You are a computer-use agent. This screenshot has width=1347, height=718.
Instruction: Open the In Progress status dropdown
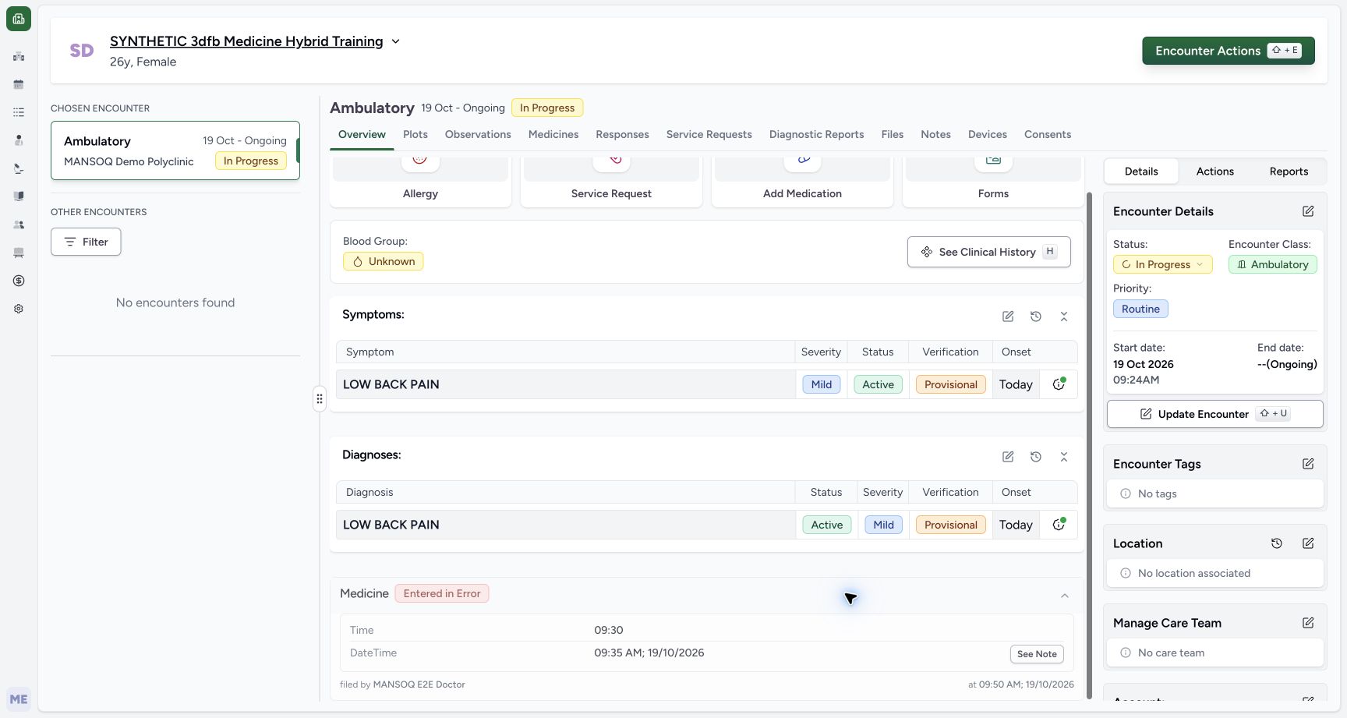1163,264
